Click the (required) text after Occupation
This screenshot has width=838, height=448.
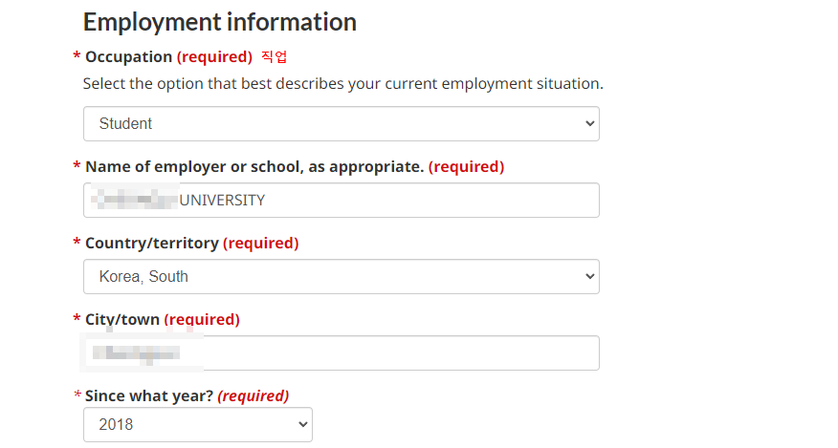(214, 57)
